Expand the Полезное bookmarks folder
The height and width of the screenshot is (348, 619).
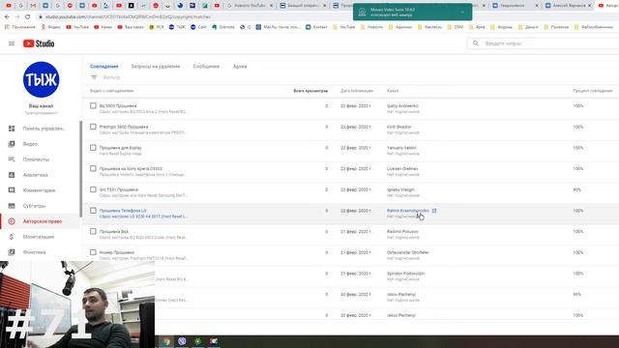pyautogui.click(x=557, y=27)
